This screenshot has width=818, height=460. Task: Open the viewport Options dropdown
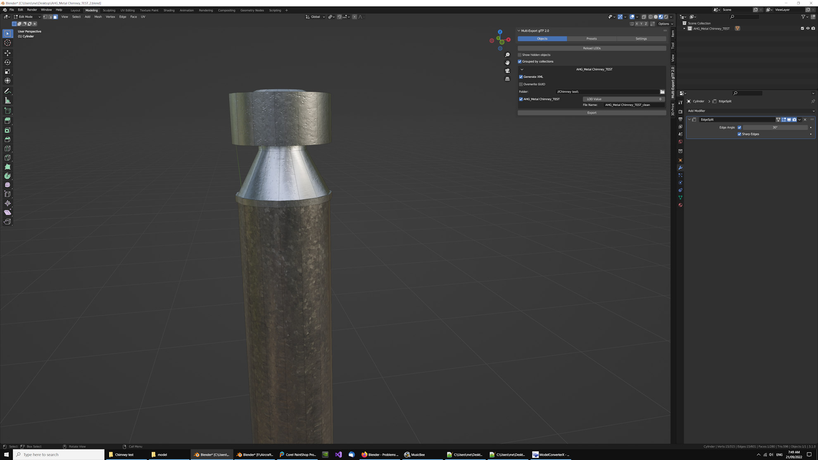click(x=666, y=24)
